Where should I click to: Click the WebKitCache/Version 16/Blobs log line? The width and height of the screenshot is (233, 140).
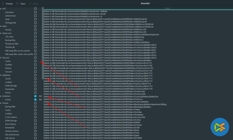(75, 11)
